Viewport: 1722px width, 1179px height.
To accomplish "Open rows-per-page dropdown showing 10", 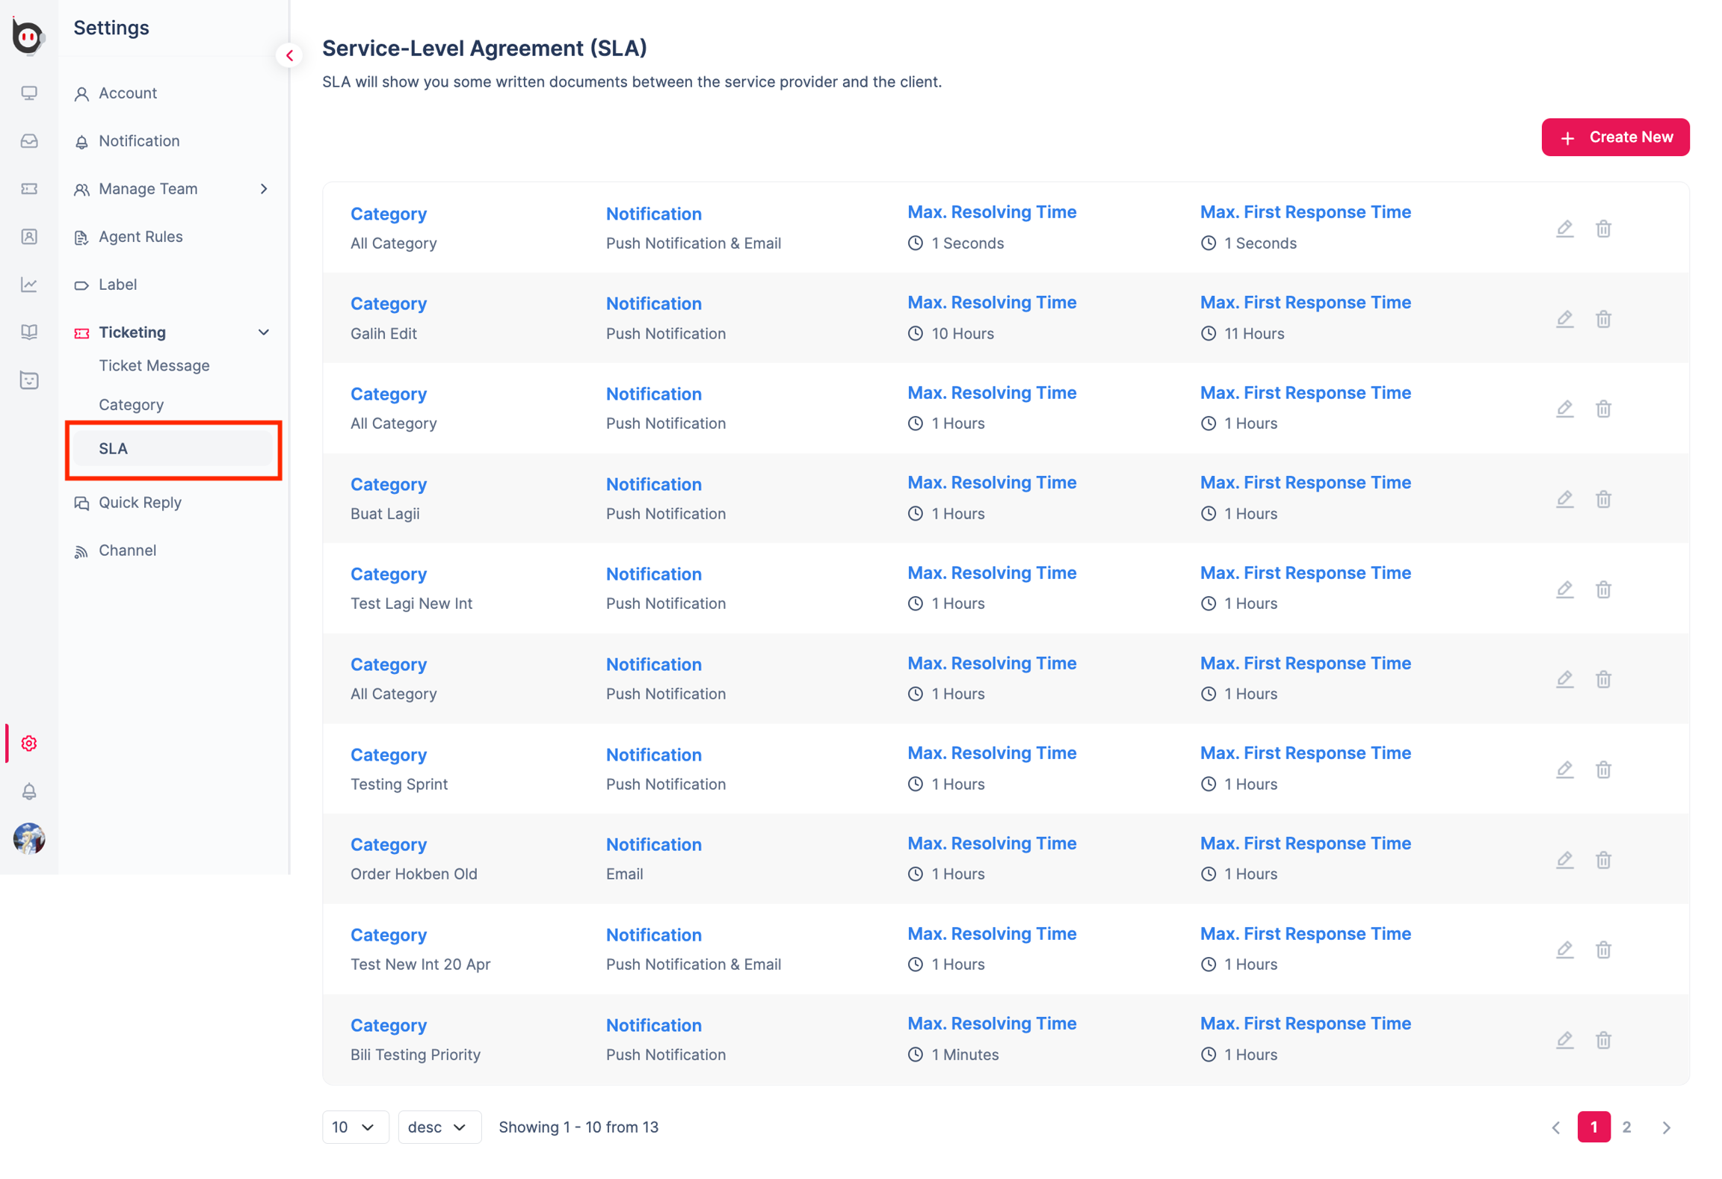I will (x=354, y=1127).
